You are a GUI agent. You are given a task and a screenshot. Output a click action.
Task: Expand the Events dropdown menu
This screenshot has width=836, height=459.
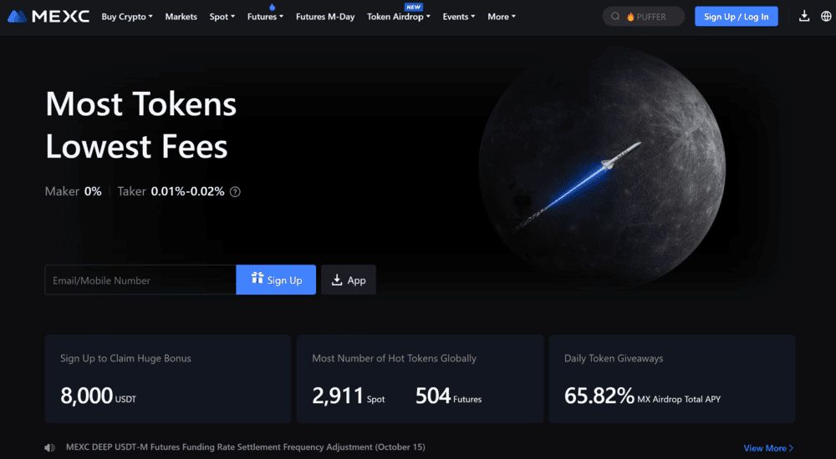pyautogui.click(x=458, y=17)
